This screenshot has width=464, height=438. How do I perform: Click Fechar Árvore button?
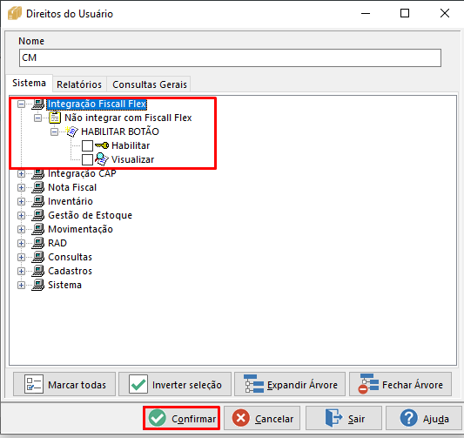pos(400,384)
